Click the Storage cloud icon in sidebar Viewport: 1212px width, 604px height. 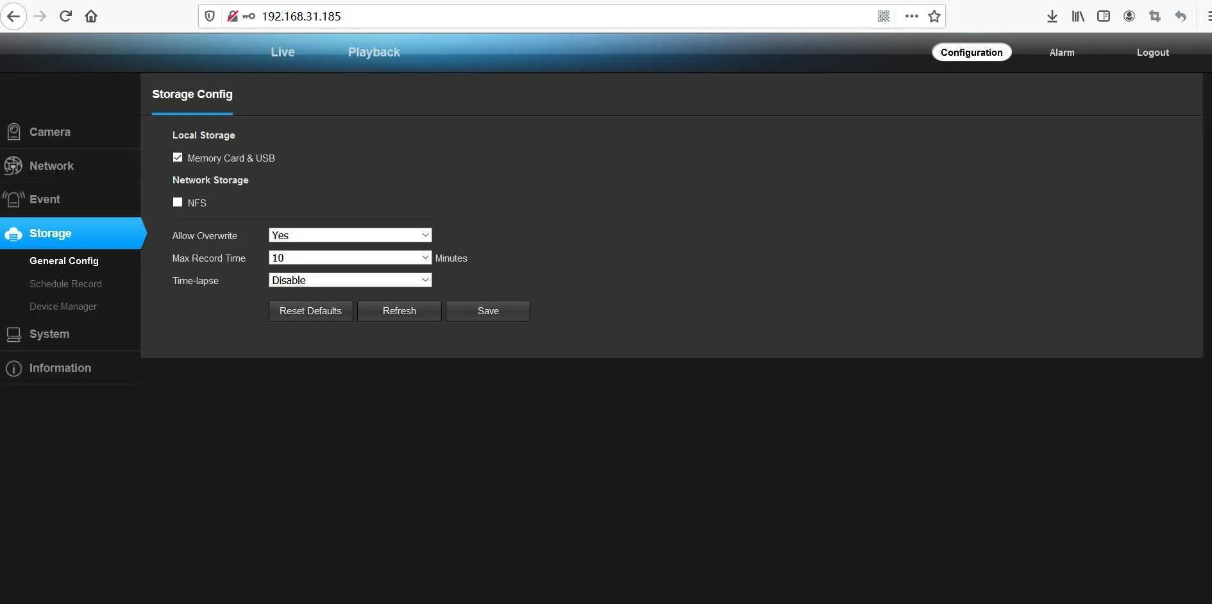(x=13, y=234)
